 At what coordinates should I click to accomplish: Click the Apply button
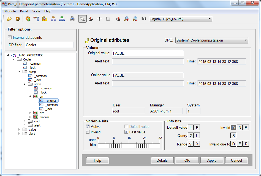(211, 160)
